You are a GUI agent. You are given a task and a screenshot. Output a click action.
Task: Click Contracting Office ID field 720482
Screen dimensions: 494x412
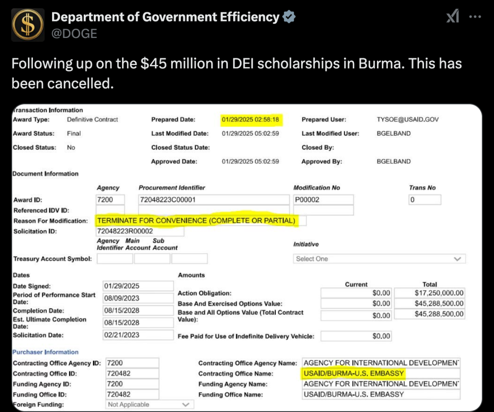point(132,374)
